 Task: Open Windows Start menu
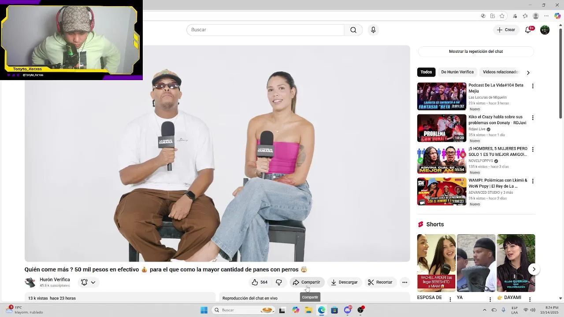(204, 310)
